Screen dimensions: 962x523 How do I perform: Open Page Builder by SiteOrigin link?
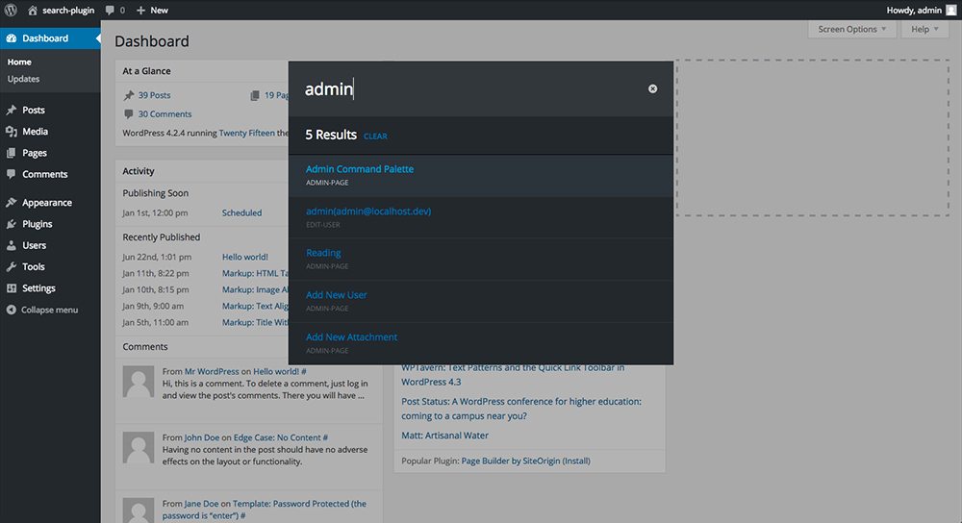(511, 461)
